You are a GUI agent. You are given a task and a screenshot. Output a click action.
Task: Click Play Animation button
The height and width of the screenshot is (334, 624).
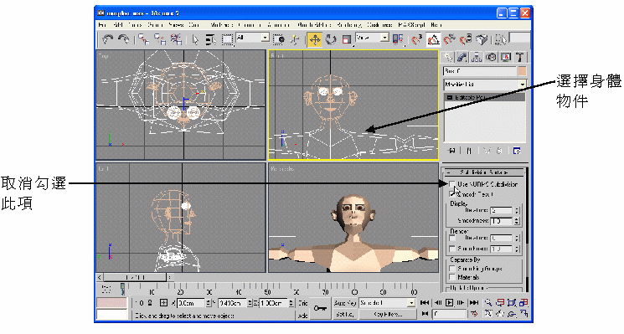[449, 302]
